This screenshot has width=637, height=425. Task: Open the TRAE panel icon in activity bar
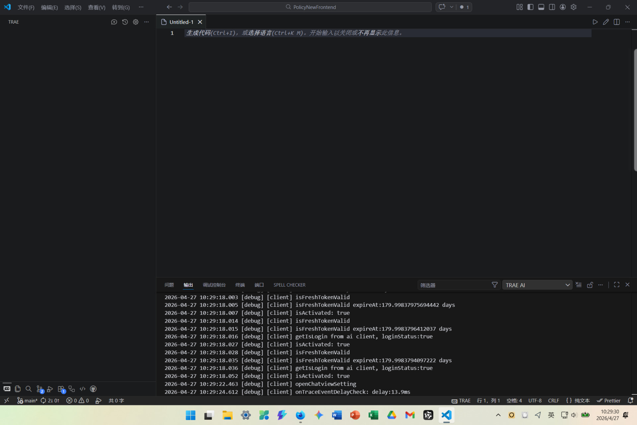tap(7, 389)
